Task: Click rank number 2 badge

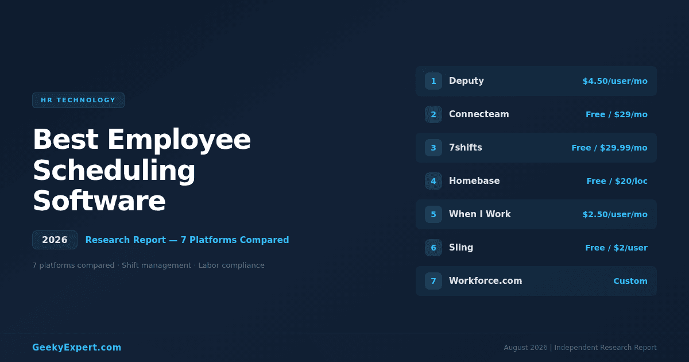Action: (433, 114)
